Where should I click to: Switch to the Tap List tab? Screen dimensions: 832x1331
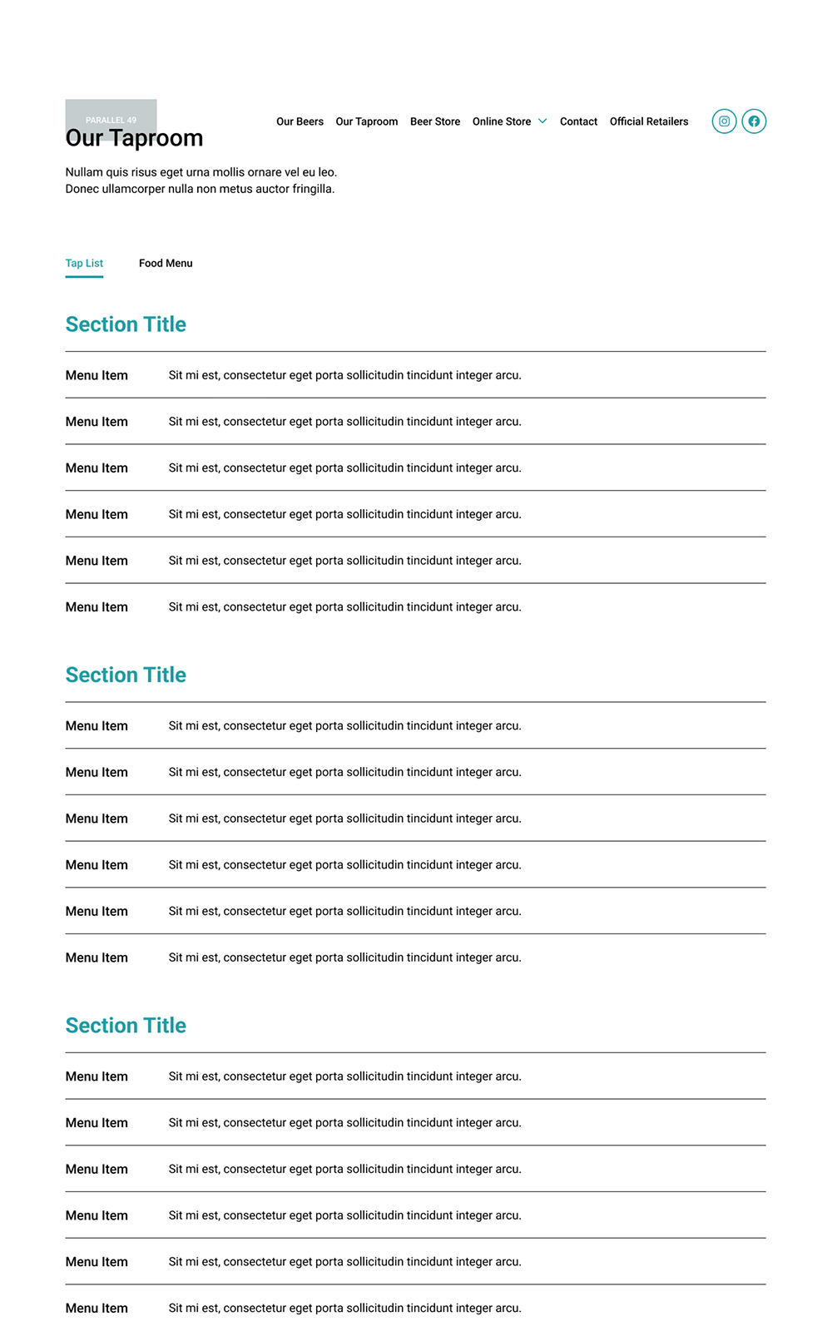point(84,264)
